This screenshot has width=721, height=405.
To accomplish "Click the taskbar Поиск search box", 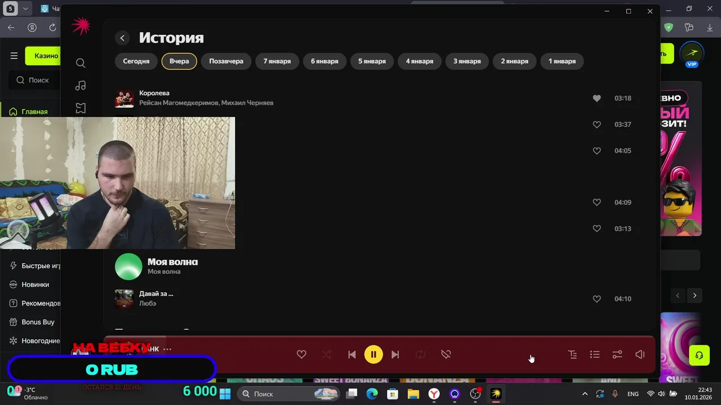I will click(x=287, y=394).
